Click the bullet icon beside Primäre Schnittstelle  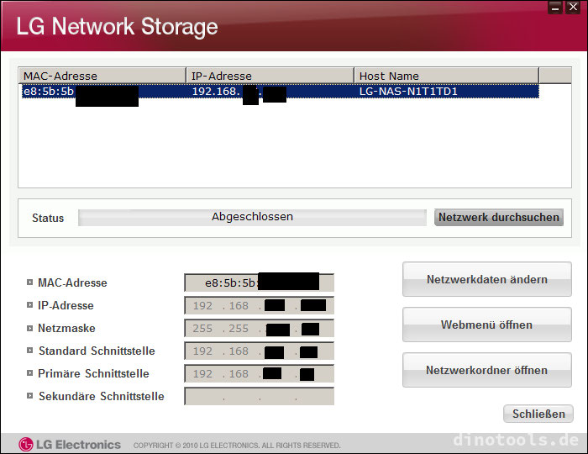(x=29, y=373)
